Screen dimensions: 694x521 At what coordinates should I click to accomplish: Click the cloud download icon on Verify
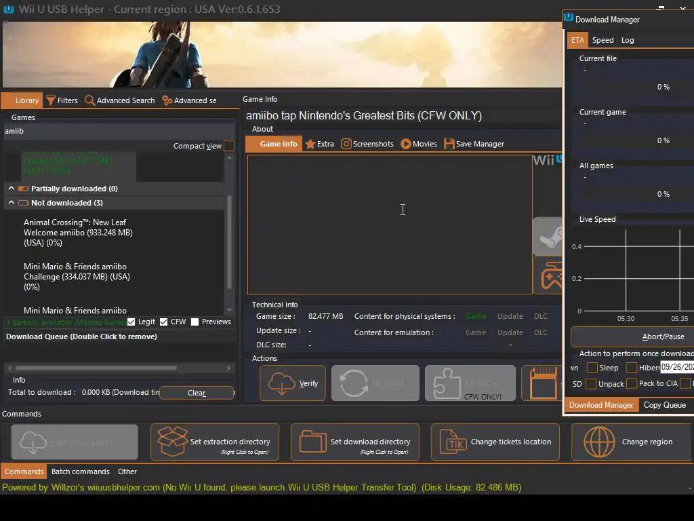click(x=281, y=383)
